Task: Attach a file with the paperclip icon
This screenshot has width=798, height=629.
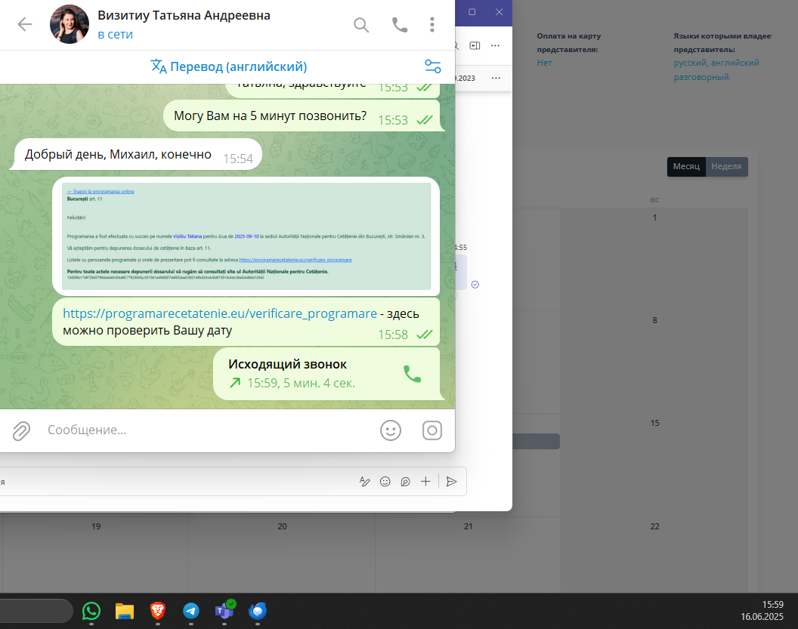Action: [x=21, y=430]
